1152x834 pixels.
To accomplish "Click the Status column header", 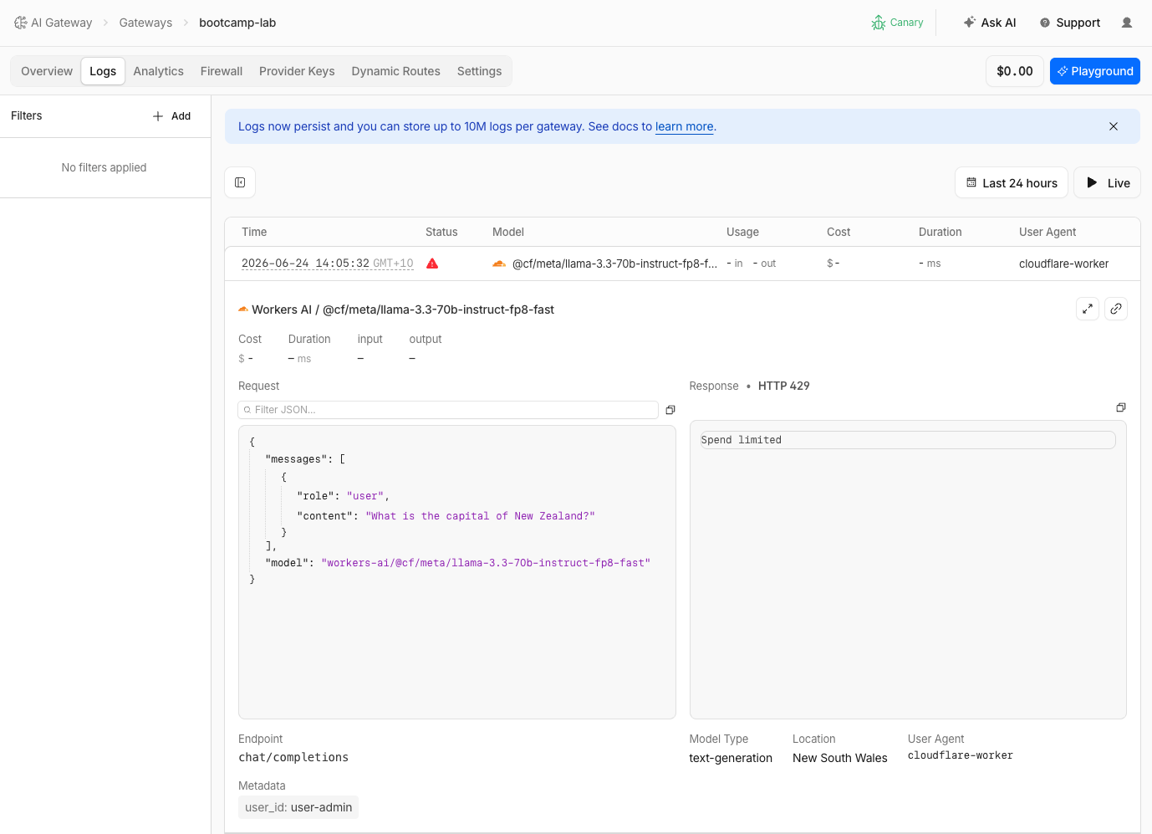I will tap(441, 232).
